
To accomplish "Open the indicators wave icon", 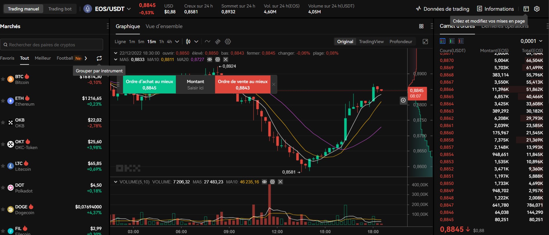I will pos(207,42).
